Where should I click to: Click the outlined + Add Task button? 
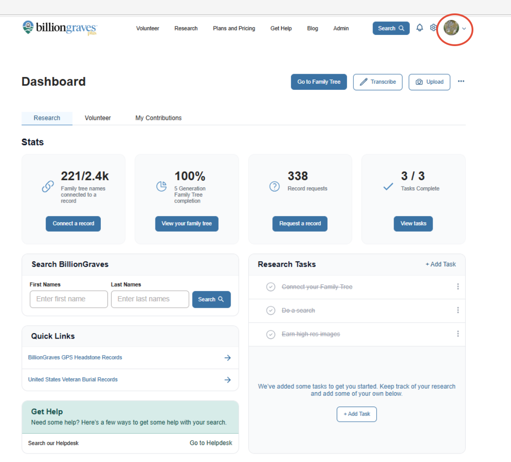[x=356, y=414]
